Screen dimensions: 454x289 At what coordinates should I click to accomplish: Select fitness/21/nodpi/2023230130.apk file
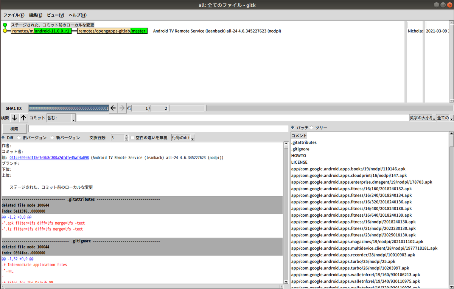(x=353, y=228)
